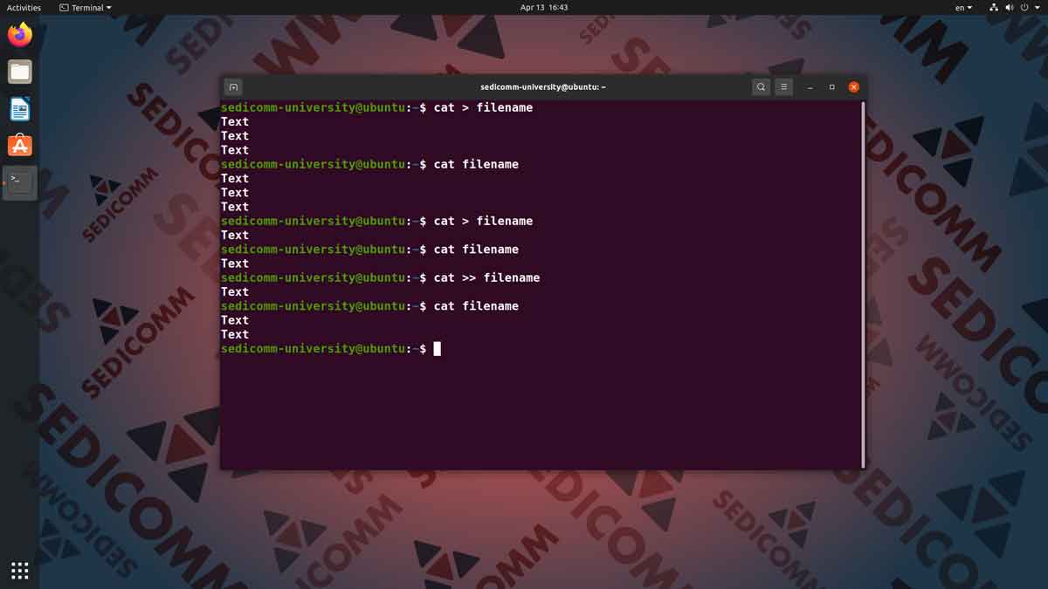The image size is (1048, 589).
Task: Open the Terminal app menu in top bar
Action: (x=86, y=7)
